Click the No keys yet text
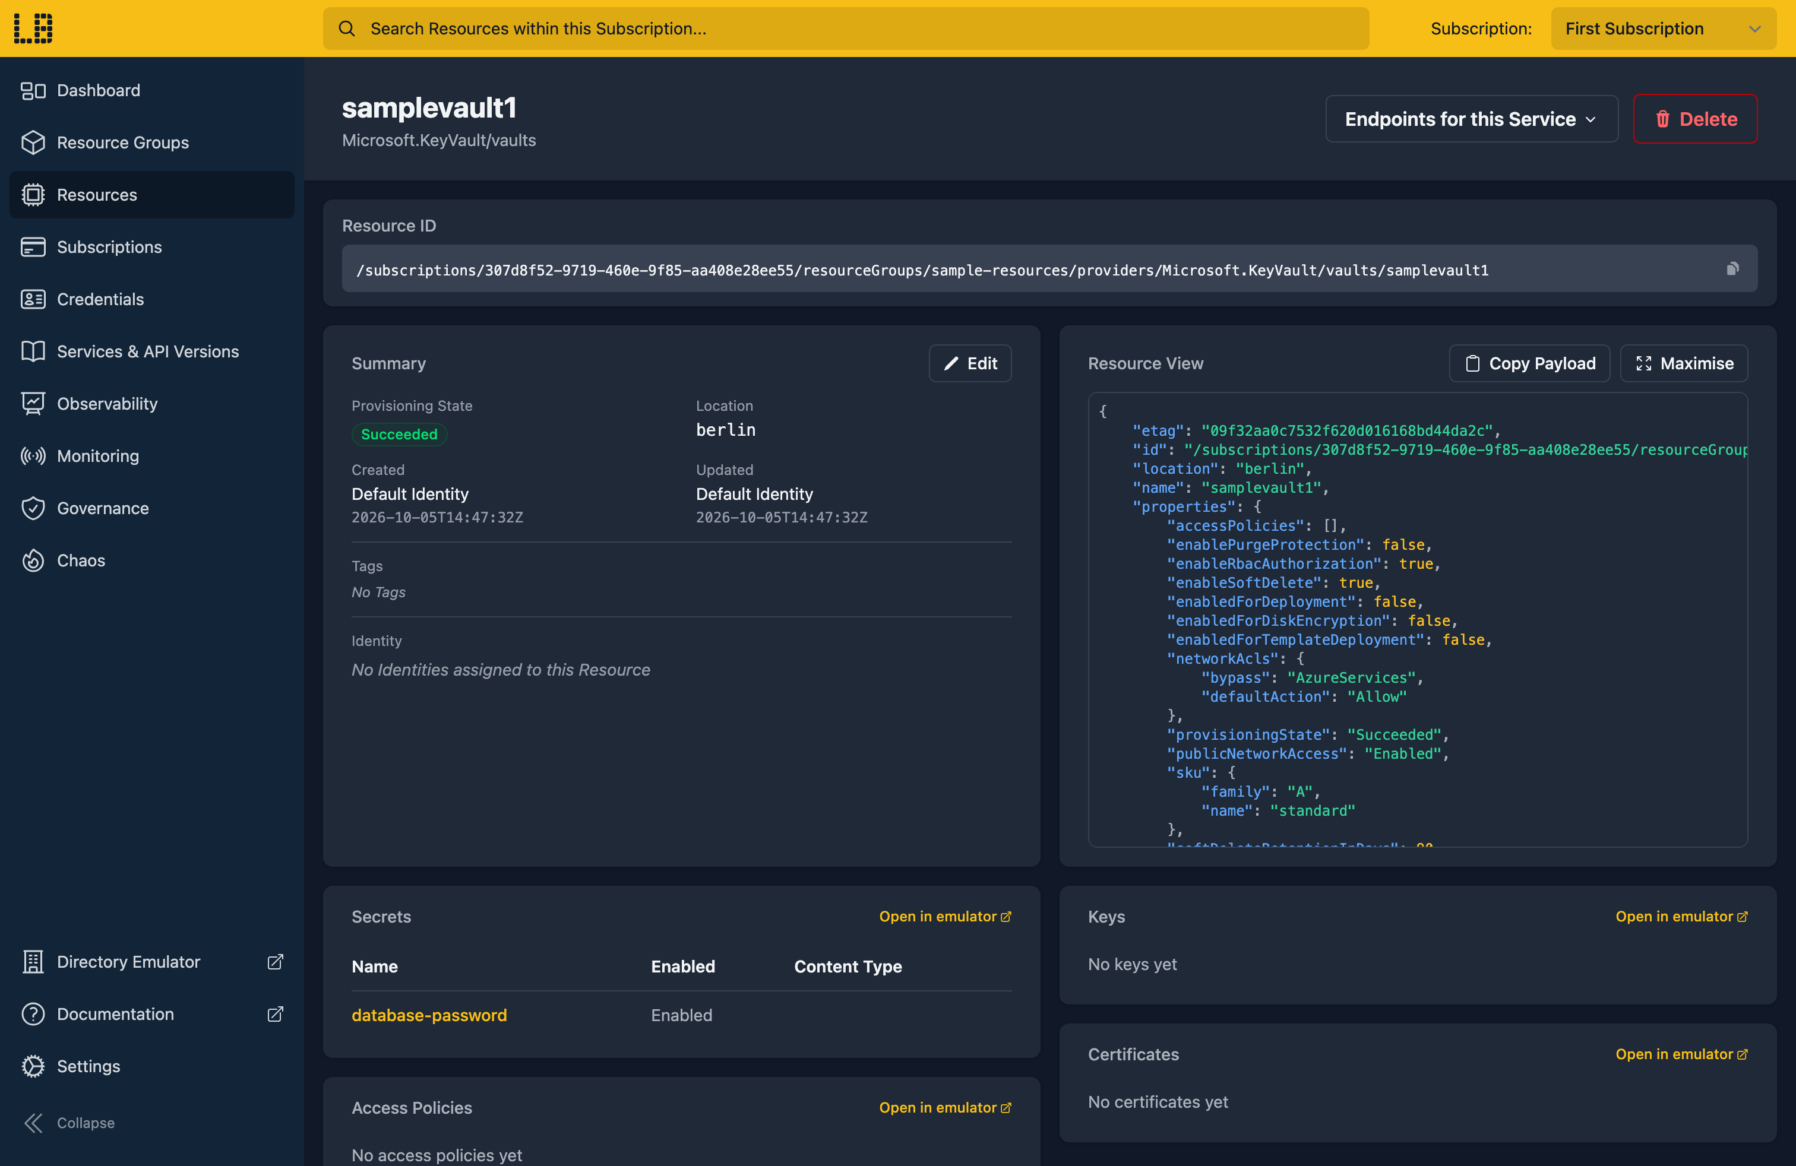The image size is (1796, 1166). point(1132,964)
